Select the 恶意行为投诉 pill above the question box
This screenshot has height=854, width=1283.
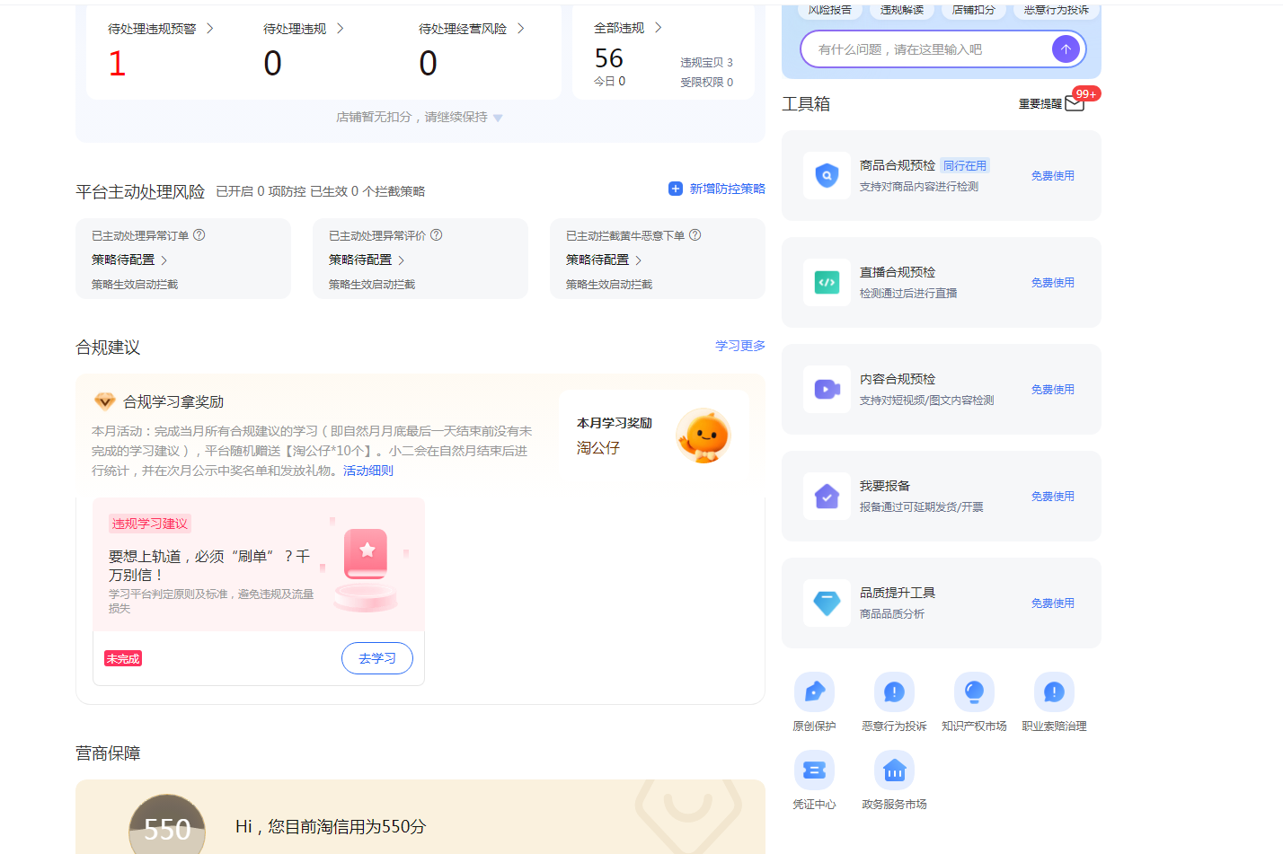(x=1057, y=10)
